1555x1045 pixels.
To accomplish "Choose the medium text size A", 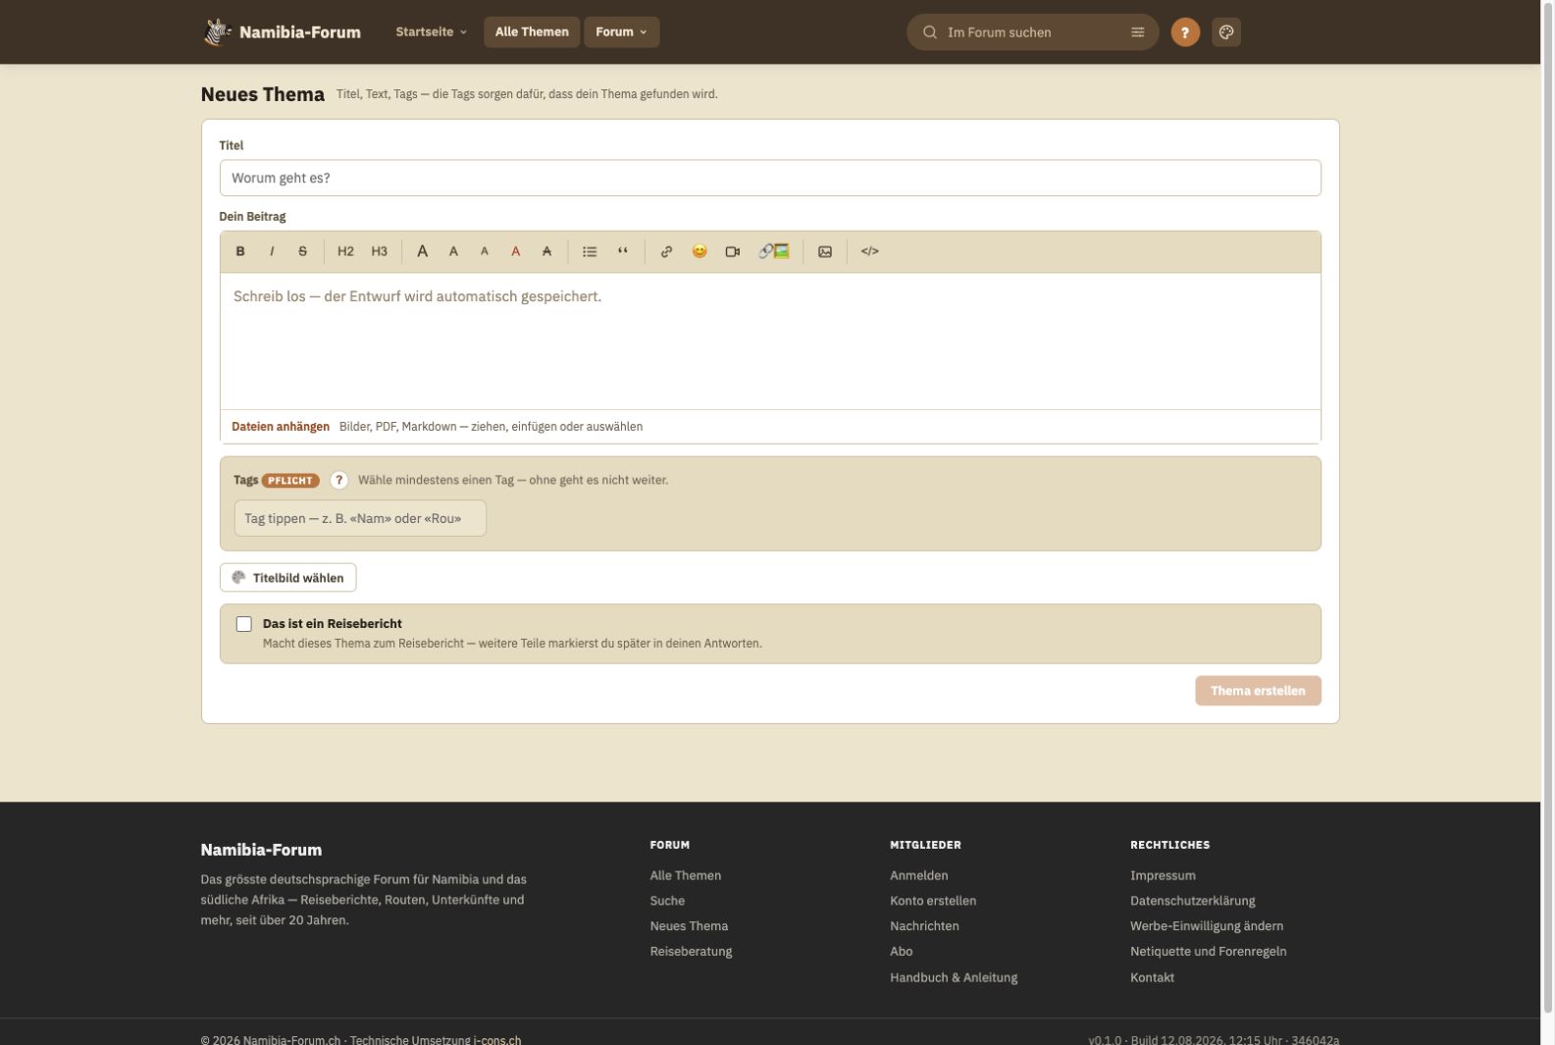I will tap(453, 251).
